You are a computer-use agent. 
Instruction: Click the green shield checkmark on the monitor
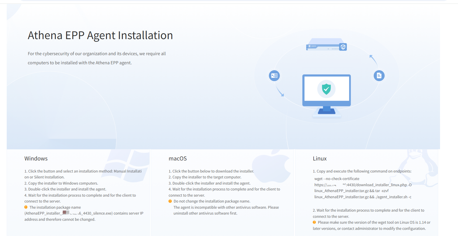(x=327, y=89)
